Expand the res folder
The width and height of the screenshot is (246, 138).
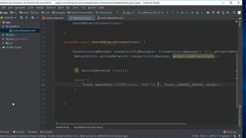coord(3,43)
